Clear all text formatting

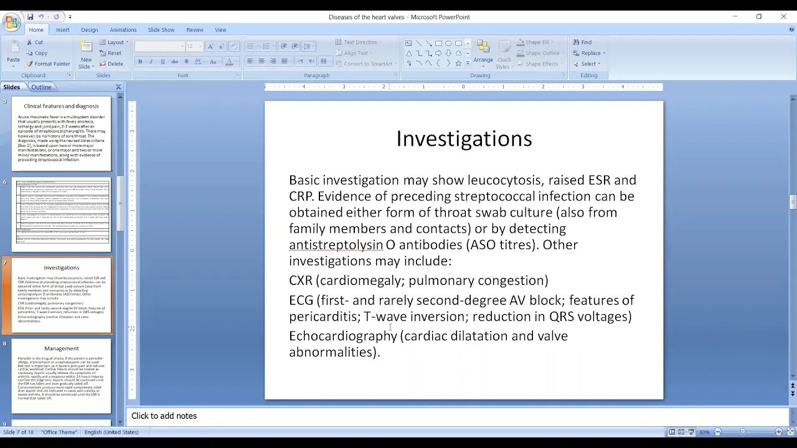tap(234, 46)
